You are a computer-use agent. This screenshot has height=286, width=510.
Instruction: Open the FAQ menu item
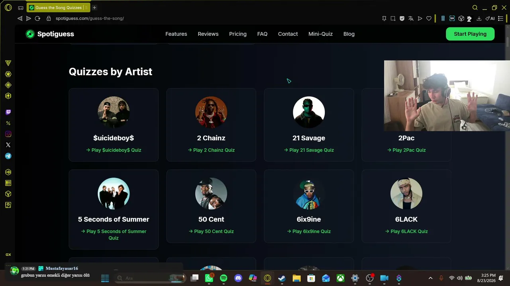click(x=262, y=34)
